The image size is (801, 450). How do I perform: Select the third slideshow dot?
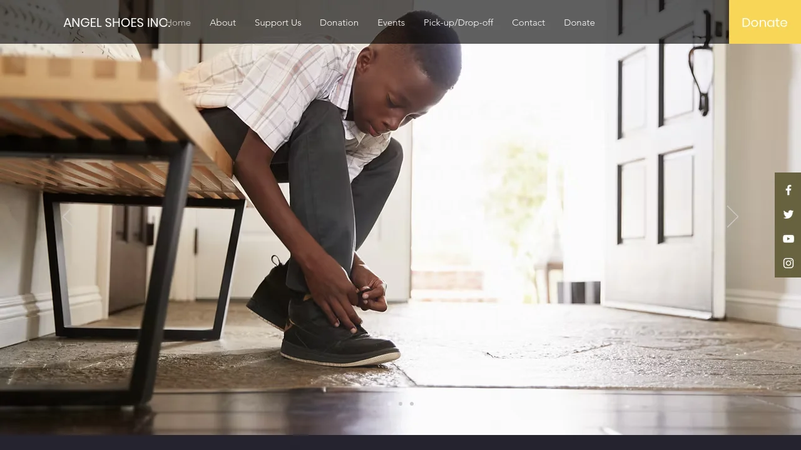click(412, 404)
